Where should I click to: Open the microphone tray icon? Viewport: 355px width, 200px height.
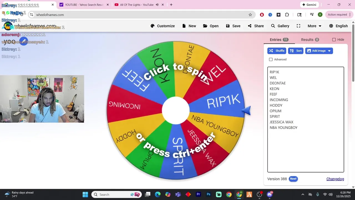click(318, 194)
